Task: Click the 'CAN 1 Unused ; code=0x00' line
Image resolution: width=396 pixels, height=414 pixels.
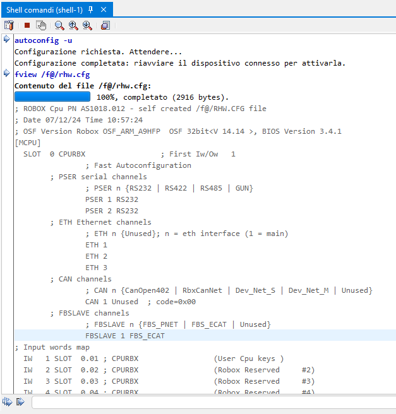Action: 140,302
